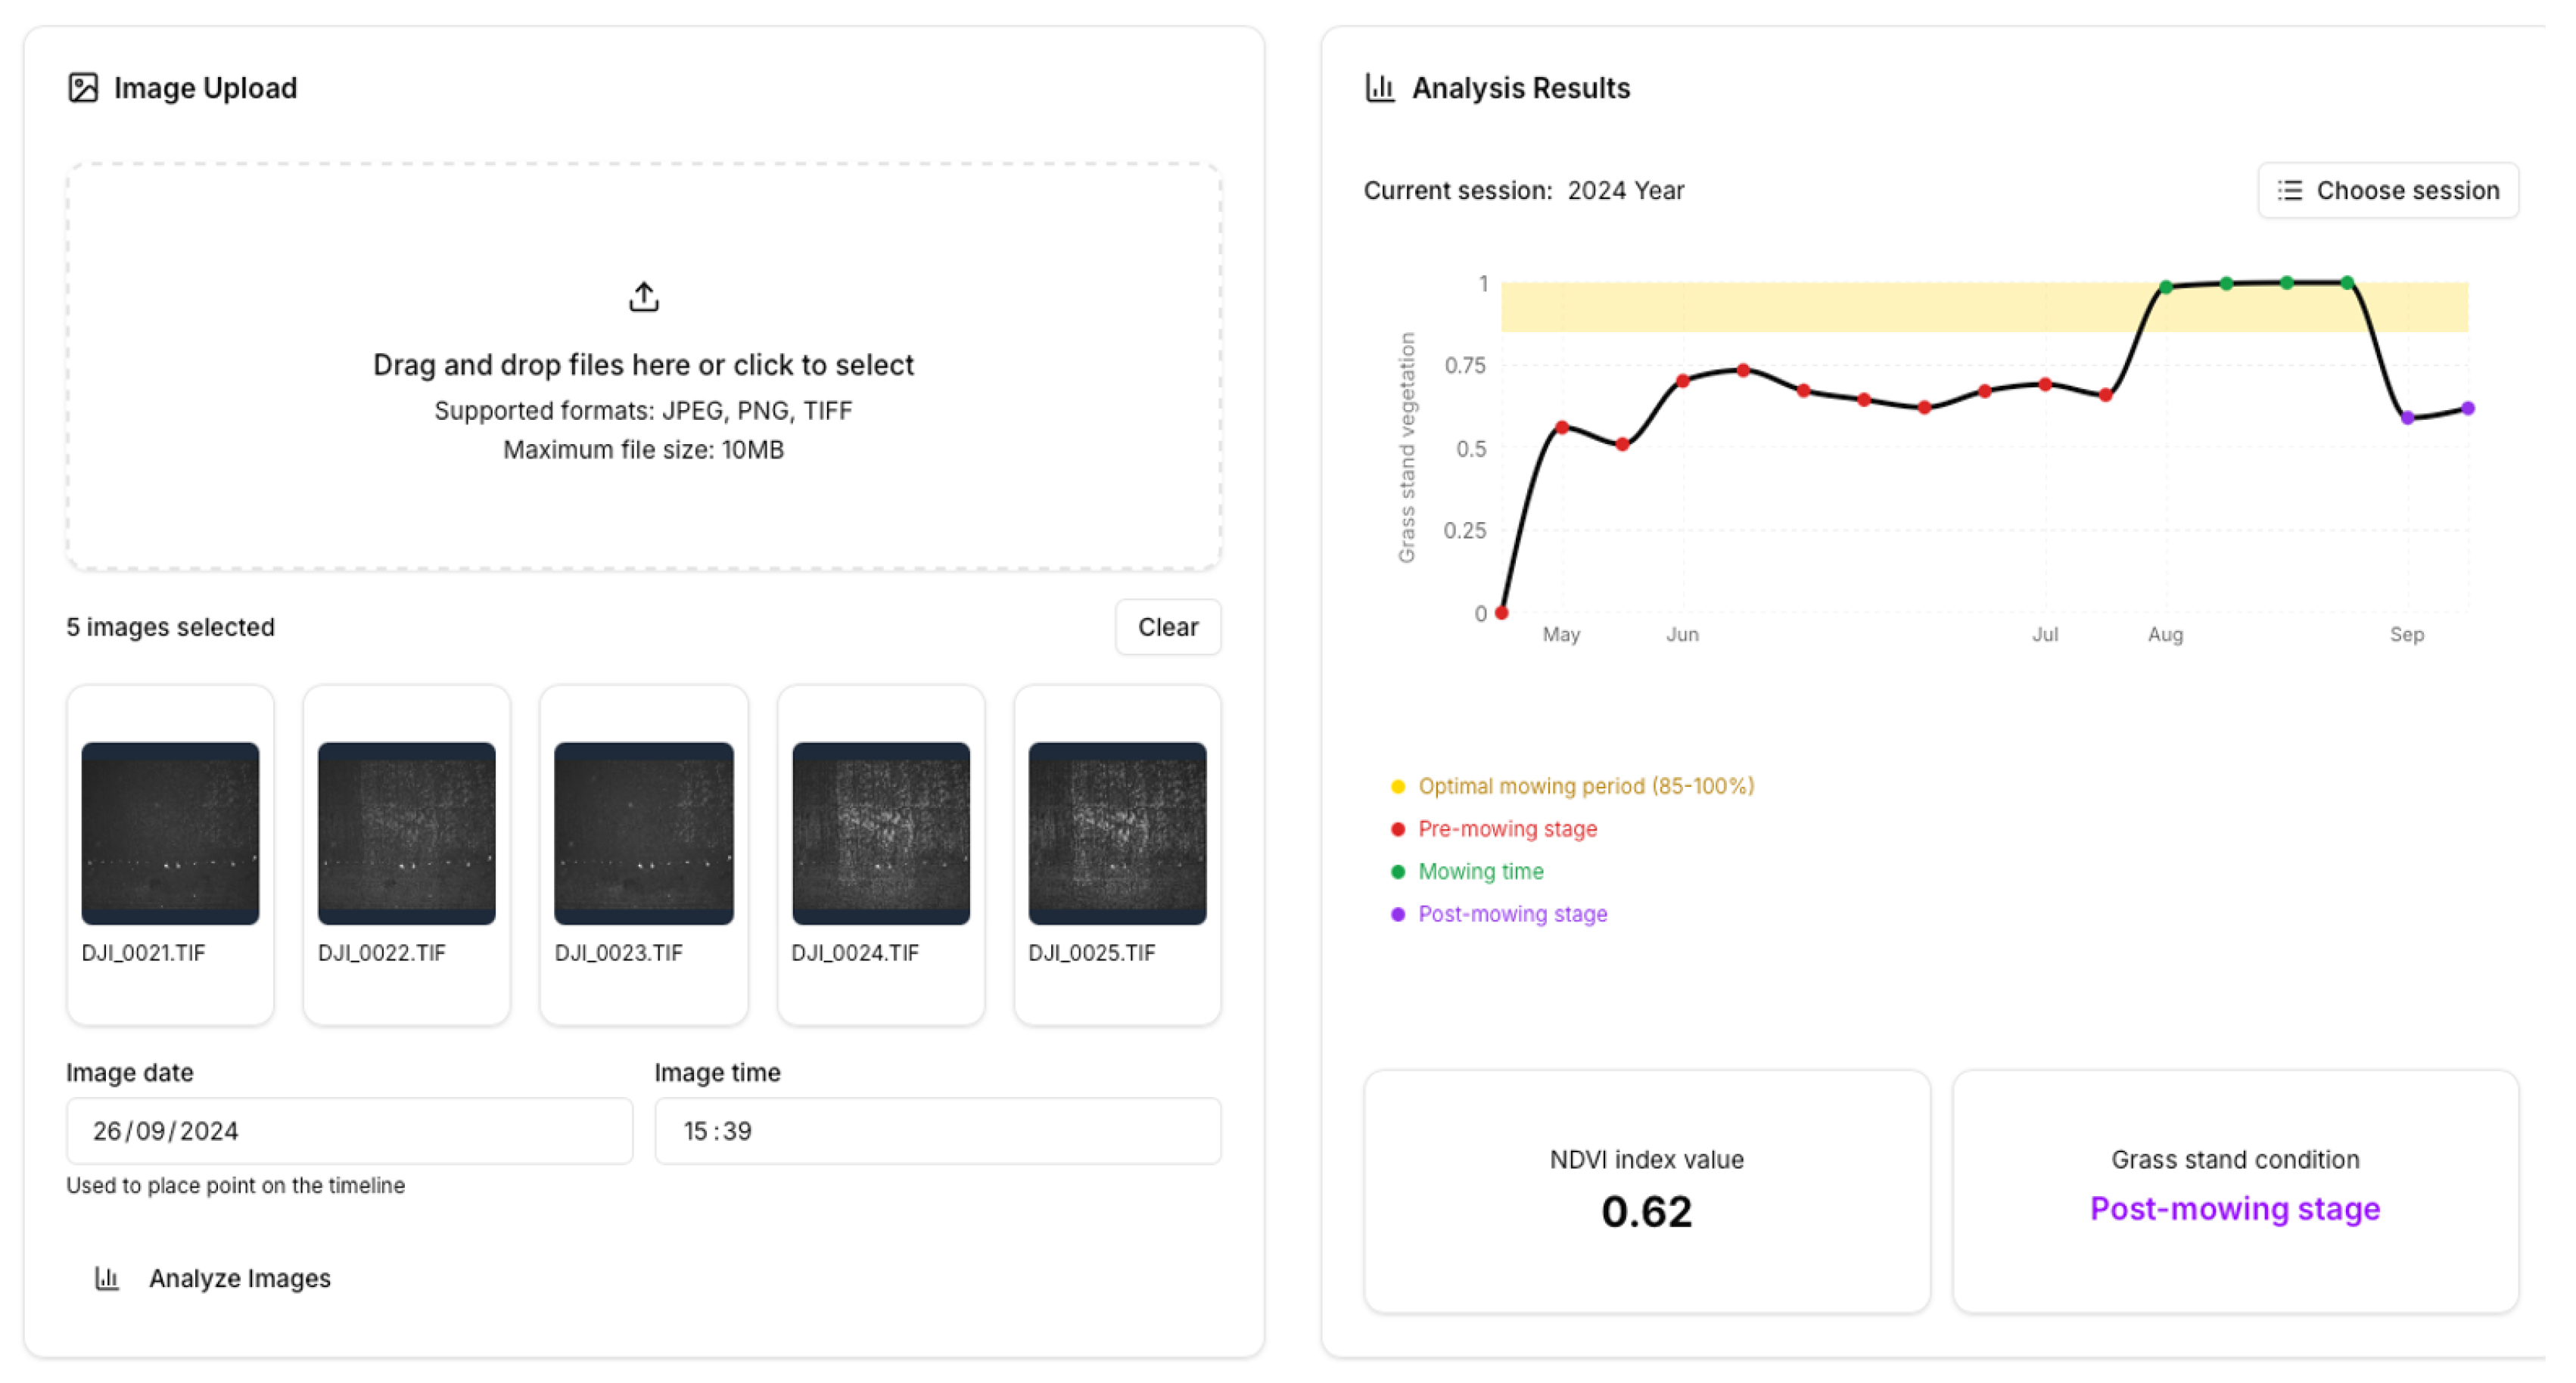Open the DJI_0023.TIF image preview
Image resolution: width=2576 pixels, height=1383 pixels.
point(643,833)
